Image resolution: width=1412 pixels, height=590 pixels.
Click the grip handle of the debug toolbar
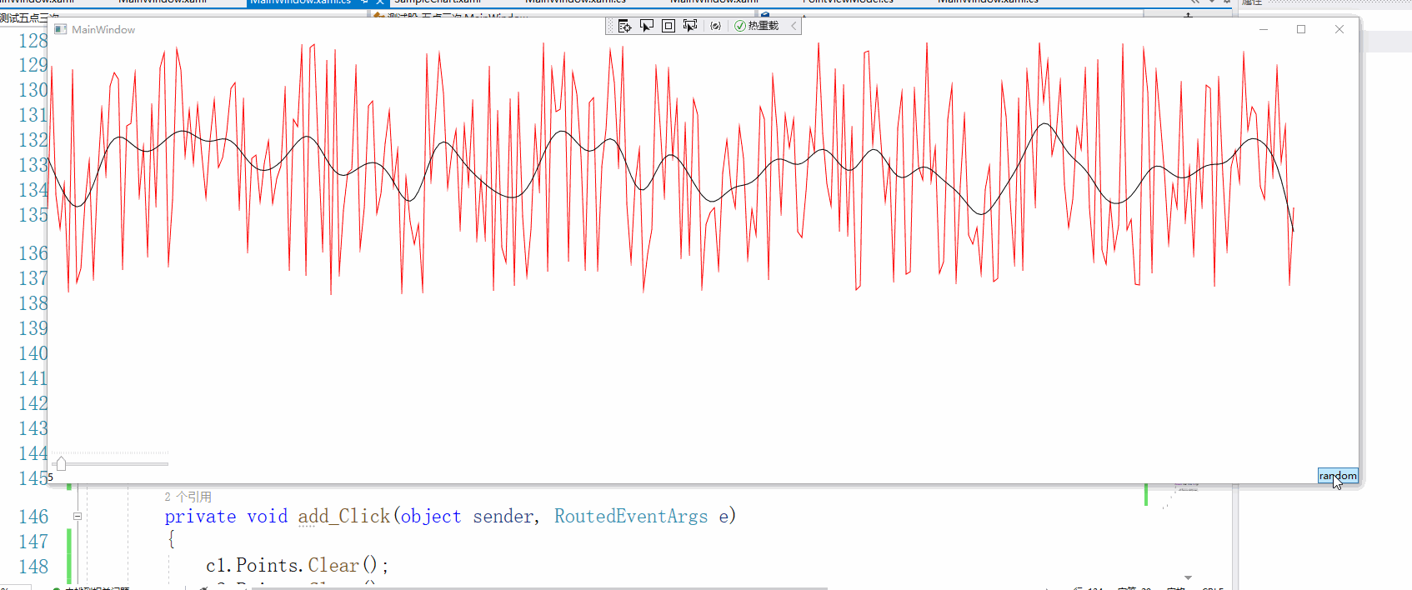pyautogui.click(x=610, y=26)
